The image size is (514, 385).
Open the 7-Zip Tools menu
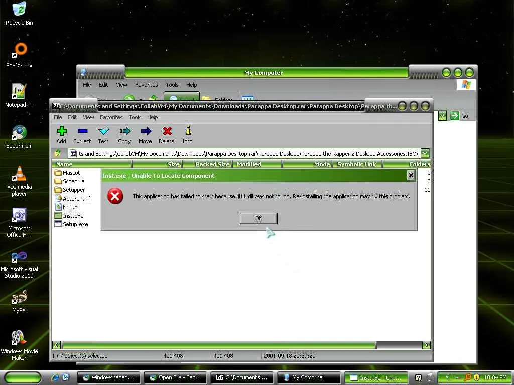pyautogui.click(x=135, y=117)
